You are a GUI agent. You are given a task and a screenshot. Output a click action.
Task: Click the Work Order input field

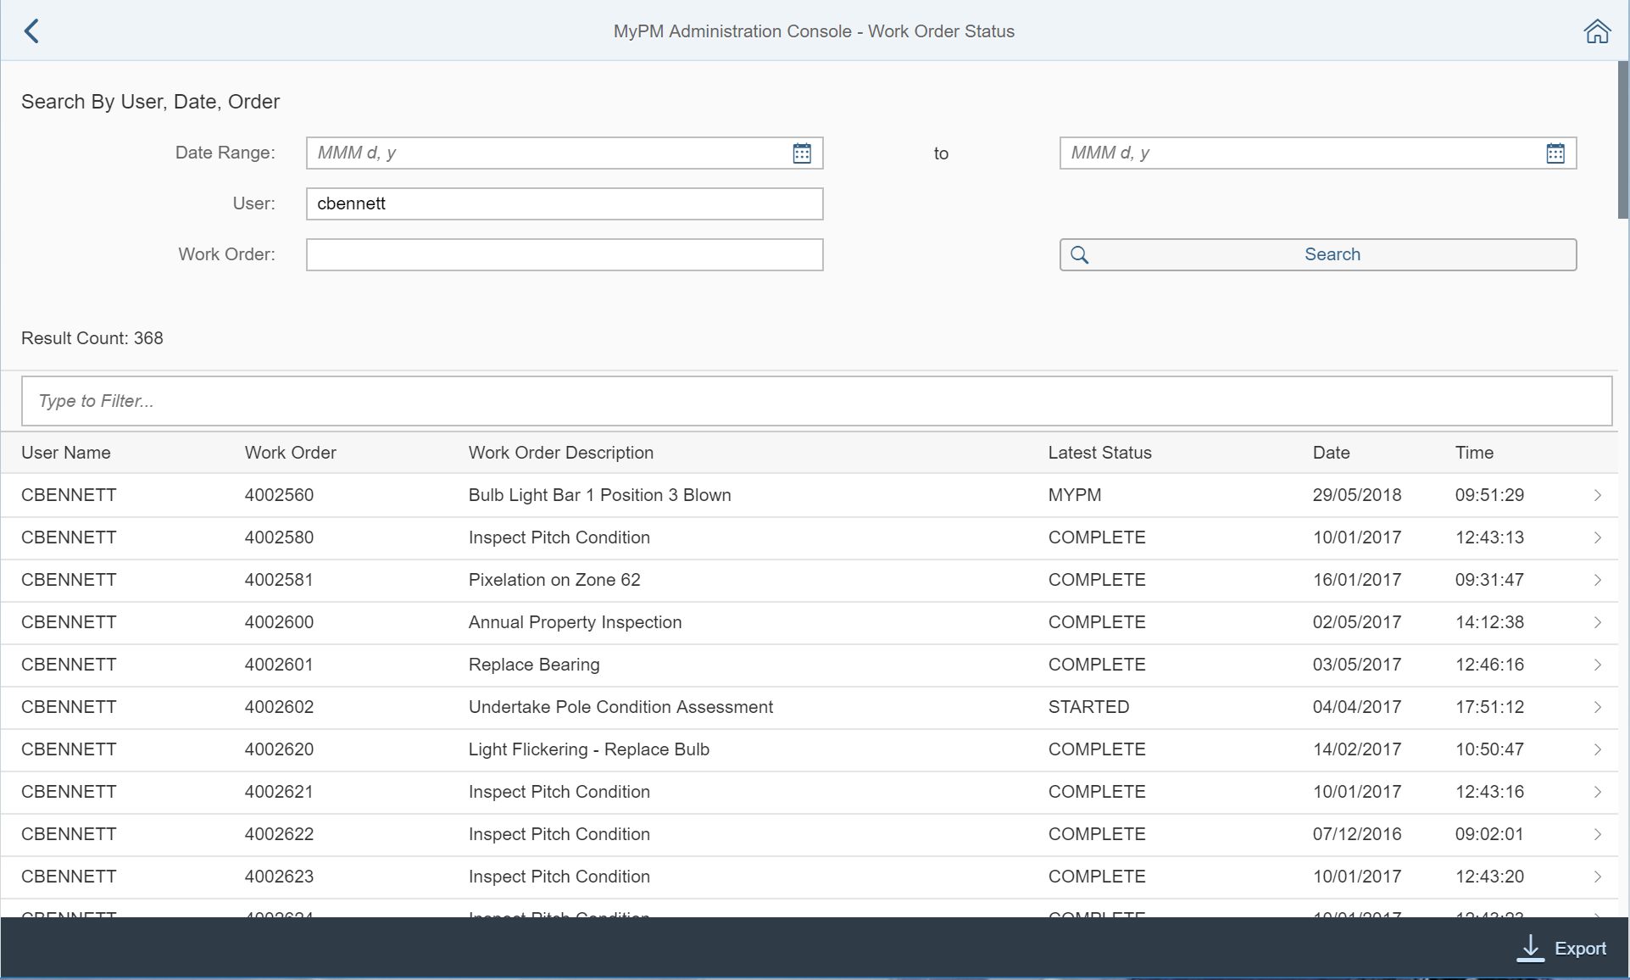pos(564,255)
